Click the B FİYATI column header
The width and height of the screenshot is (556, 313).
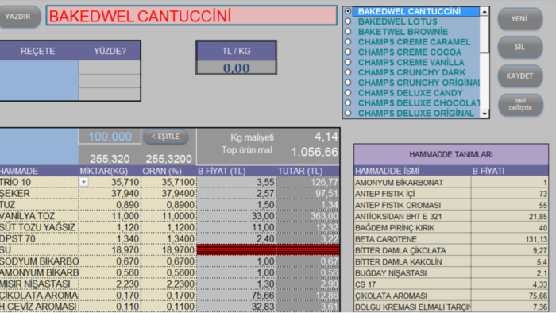coord(510,172)
